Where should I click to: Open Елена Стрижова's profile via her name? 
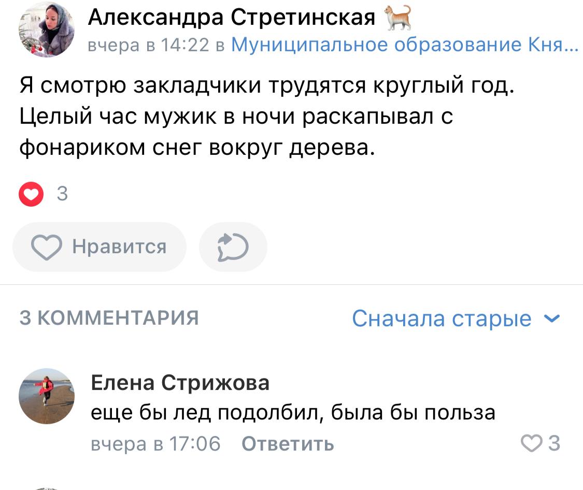tap(180, 383)
